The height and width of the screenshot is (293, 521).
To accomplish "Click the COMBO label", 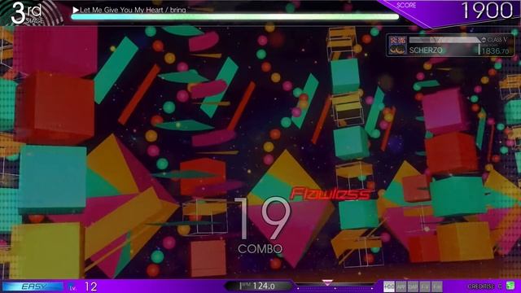I will (x=260, y=249).
